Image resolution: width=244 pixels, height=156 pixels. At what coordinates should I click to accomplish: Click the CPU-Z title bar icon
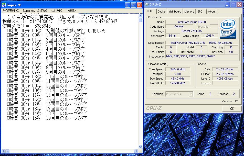point(147,5)
